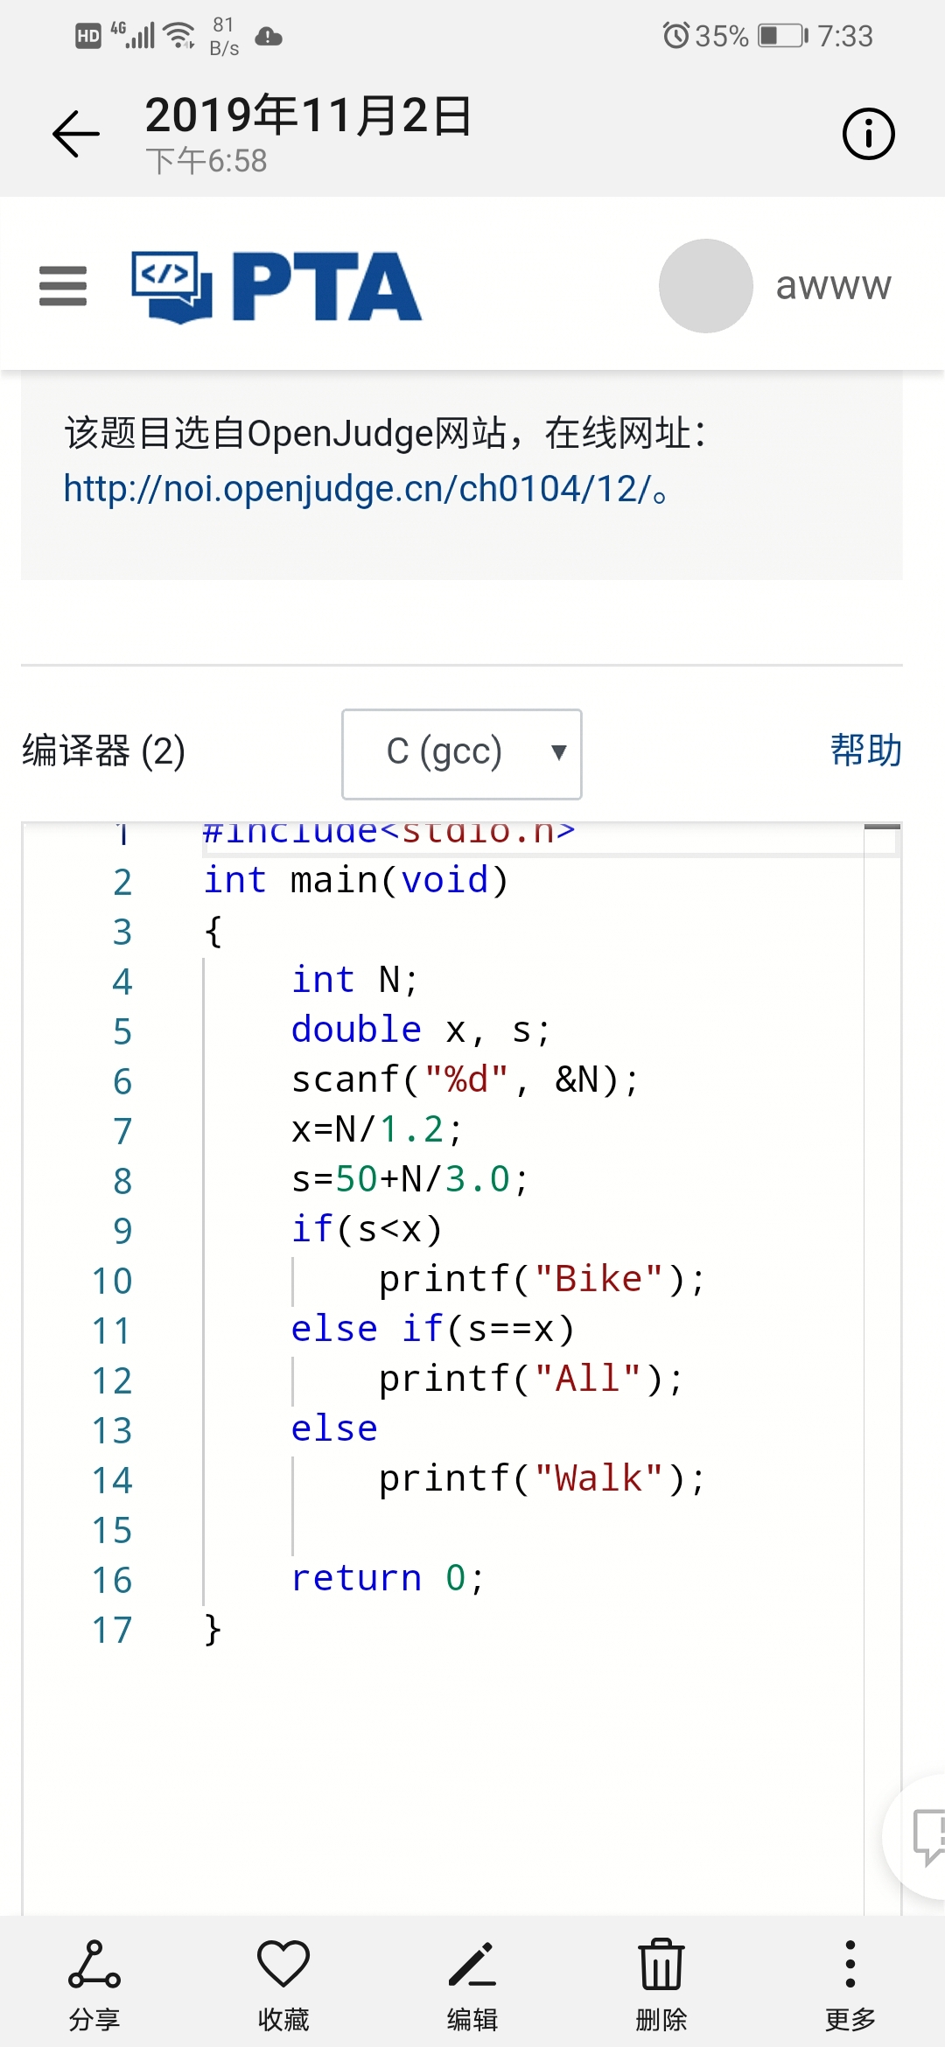Tap the 删除 delete trash icon
The image size is (945, 2047).
coord(661,1984)
